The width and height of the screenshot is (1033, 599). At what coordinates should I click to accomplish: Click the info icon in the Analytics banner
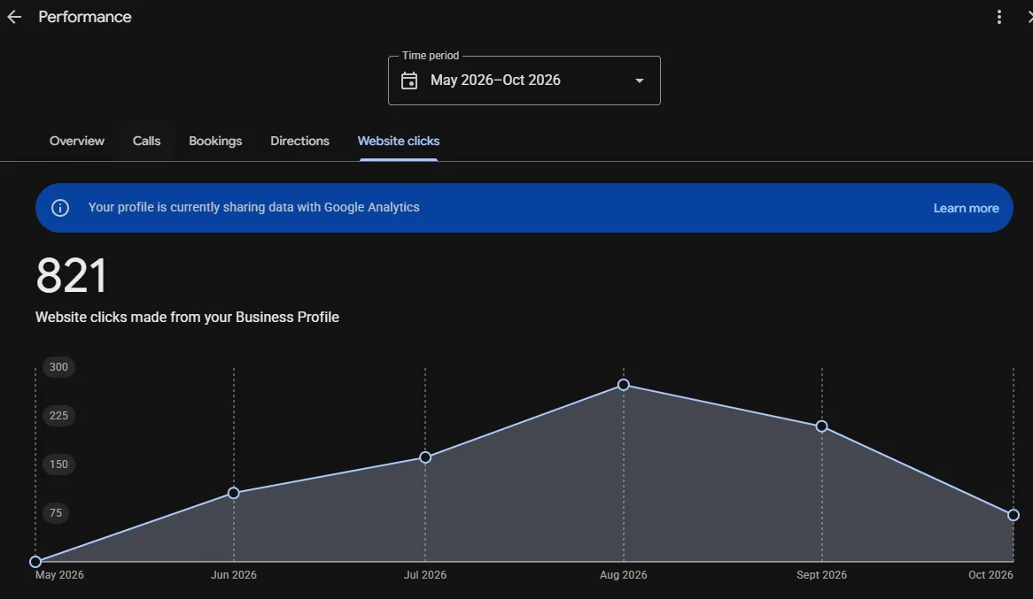click(x=60, y=208)
